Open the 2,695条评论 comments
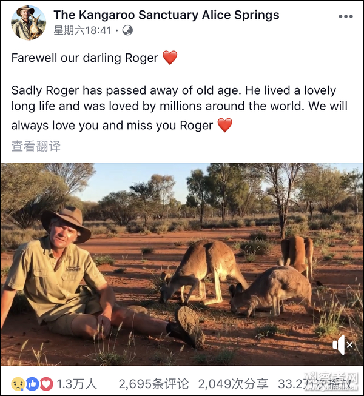 153,383
